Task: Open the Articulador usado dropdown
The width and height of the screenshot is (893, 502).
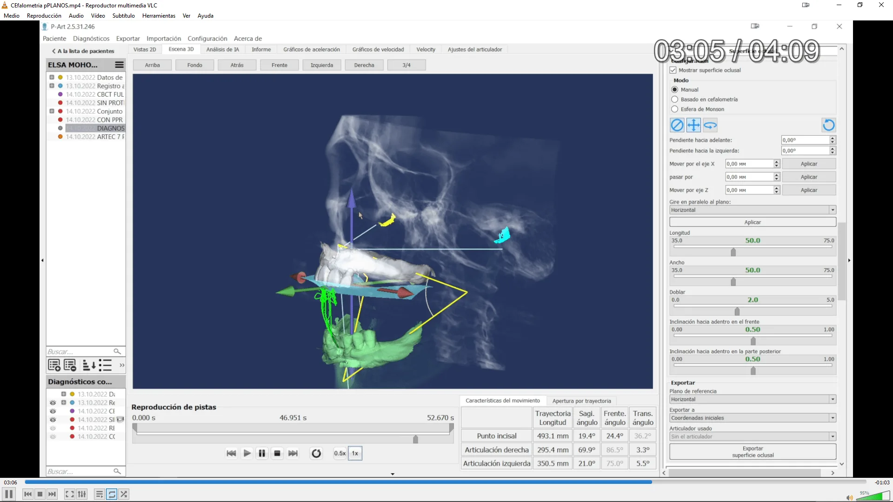Action: pos(753,436)
